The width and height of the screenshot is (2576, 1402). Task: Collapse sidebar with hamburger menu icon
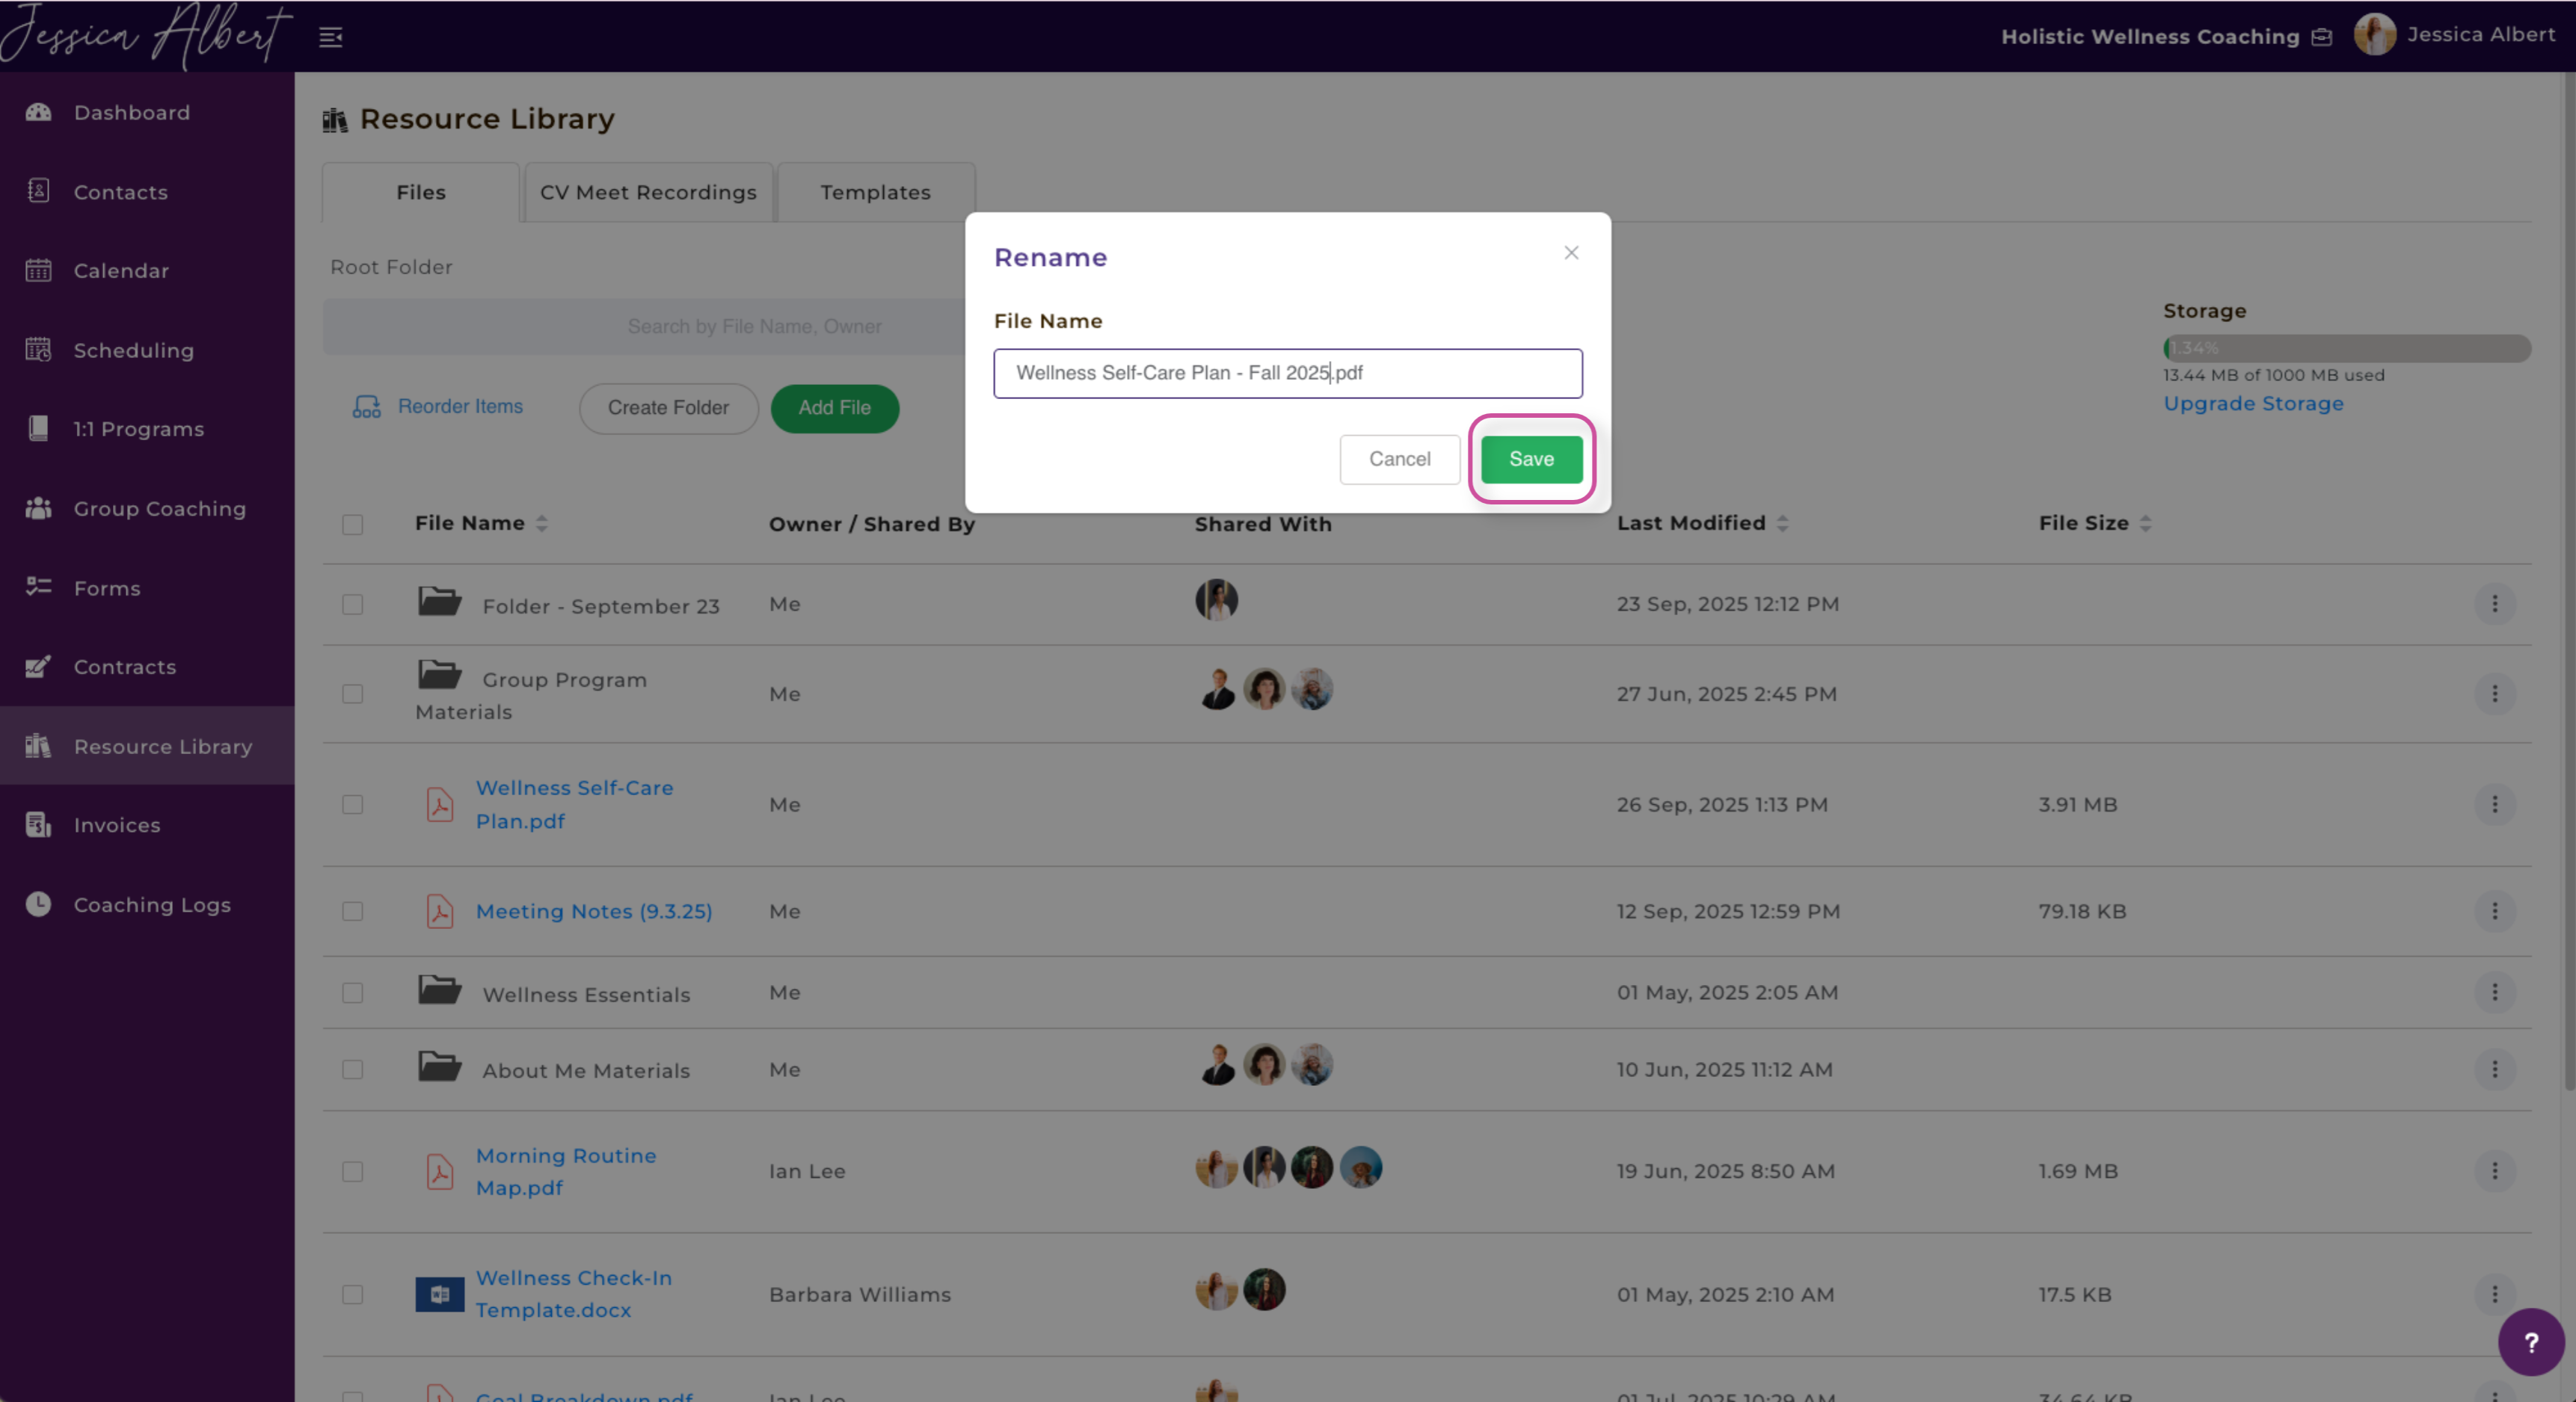pyautogui.click(x=331, y=37)
